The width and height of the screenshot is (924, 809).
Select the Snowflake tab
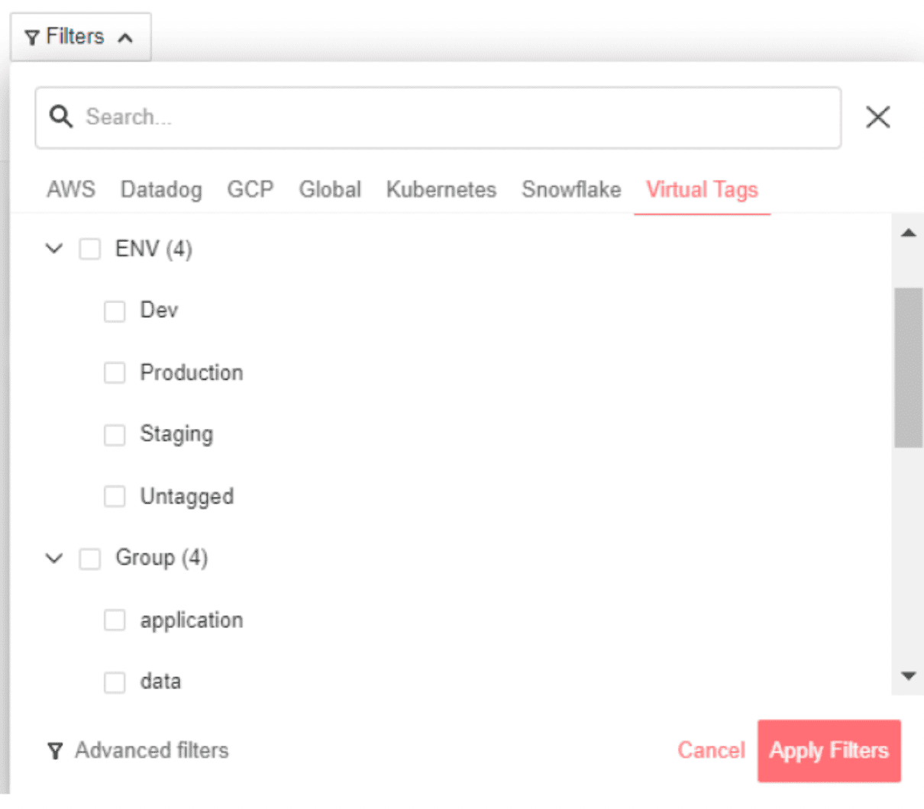[571, 189]
